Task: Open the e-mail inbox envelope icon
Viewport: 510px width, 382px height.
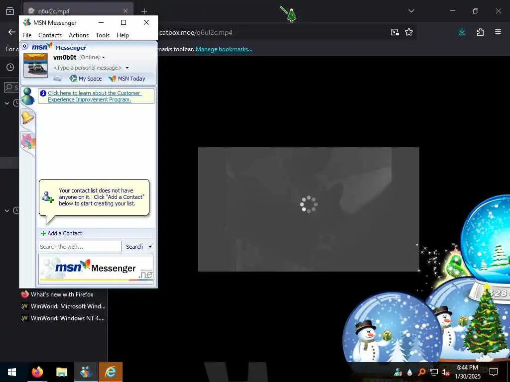Action: (57, 78)
